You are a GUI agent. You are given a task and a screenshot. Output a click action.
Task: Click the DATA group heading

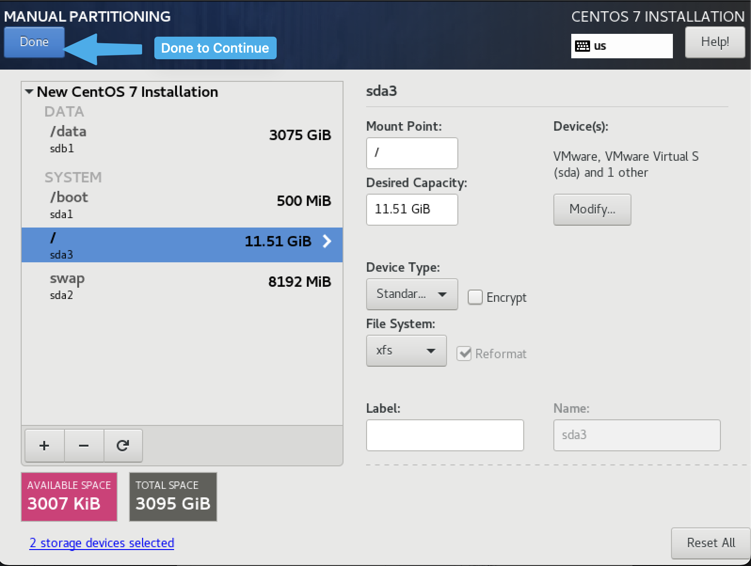tap(64, 111)
